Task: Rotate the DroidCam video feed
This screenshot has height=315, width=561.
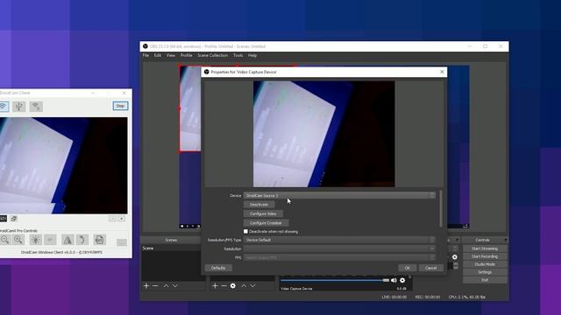Action: click(82, 240)
